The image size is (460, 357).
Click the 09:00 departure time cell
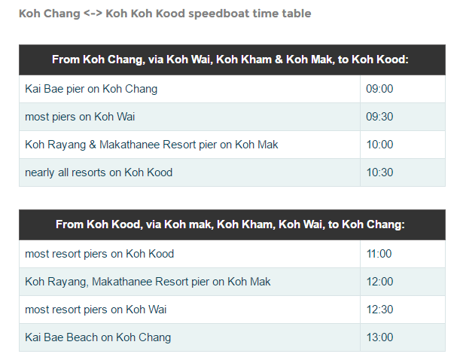403,89
